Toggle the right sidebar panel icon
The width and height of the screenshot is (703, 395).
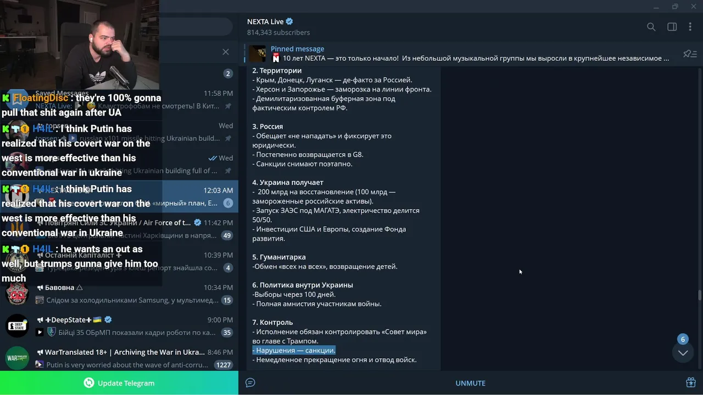pos(672,27)
